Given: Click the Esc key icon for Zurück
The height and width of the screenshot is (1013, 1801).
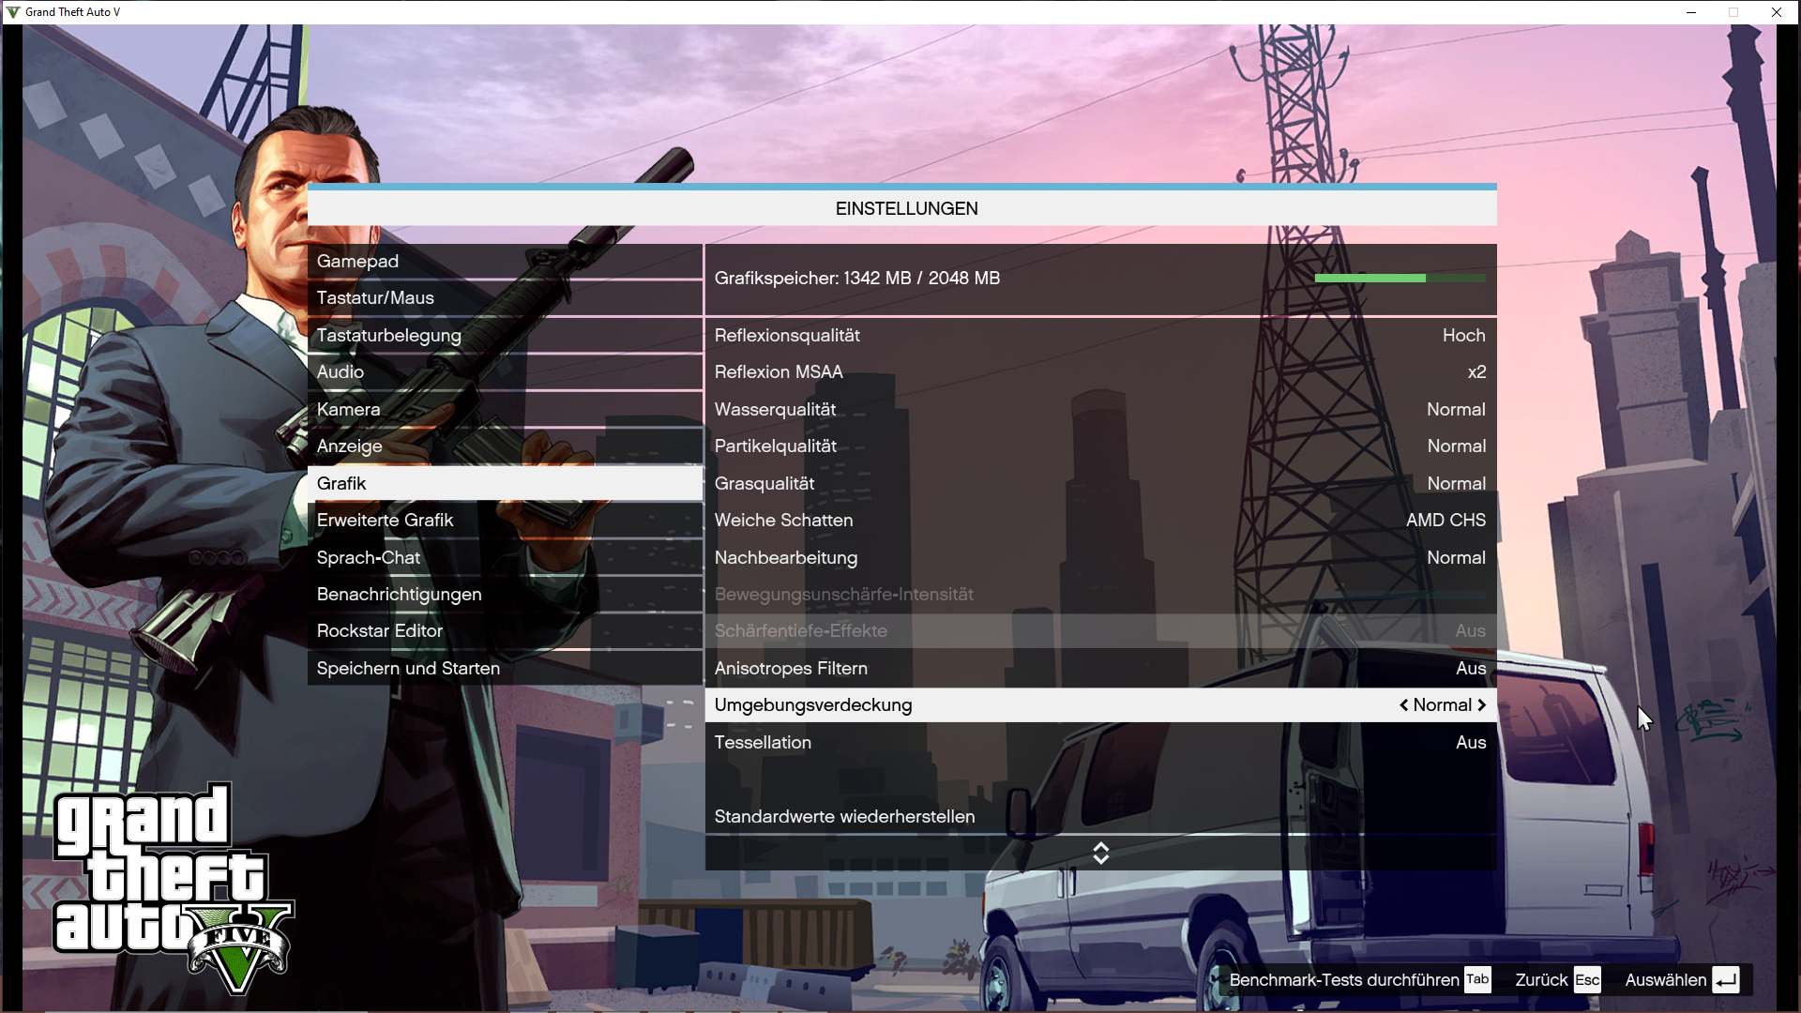Looking at the screenshot, I should click(1587, 980).
